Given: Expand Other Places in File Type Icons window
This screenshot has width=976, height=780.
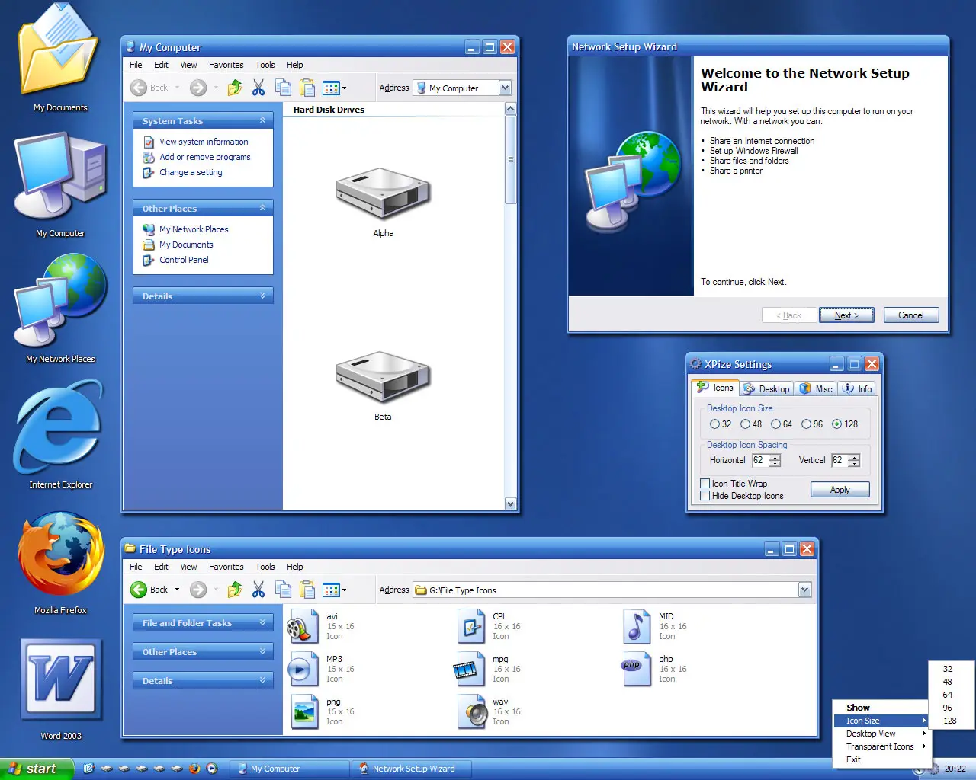Looking at the screenshot, I should coord(262,651).
